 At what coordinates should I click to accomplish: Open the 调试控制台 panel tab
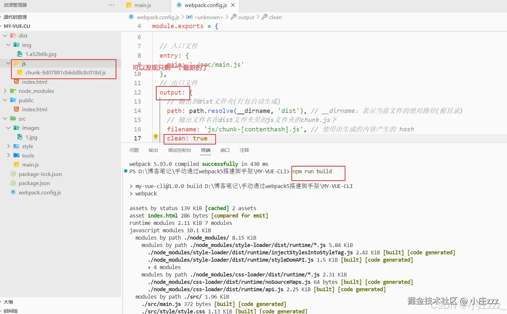click(x=179, y=150)
